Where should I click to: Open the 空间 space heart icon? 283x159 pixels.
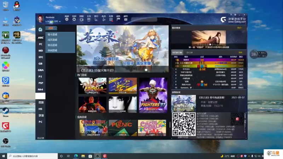pyautogui.click(x=74, y=19)
